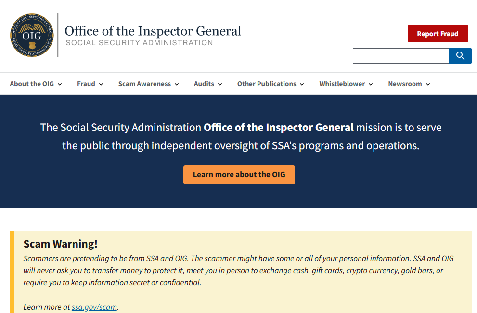Image resolution: width=477 pixels, height=313 pixels.
Task: Open the ssa.gov/scam link
Action: pyautogui.click(x=94, y=307)
